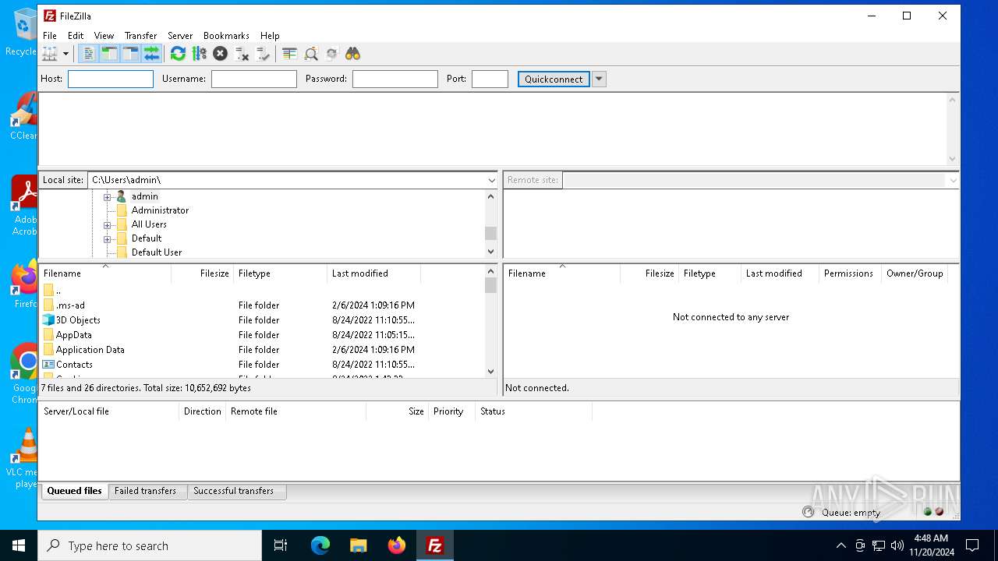
Task: Click the binoculars file search icon
Action: pyautogui.click(x=353, y=54)
